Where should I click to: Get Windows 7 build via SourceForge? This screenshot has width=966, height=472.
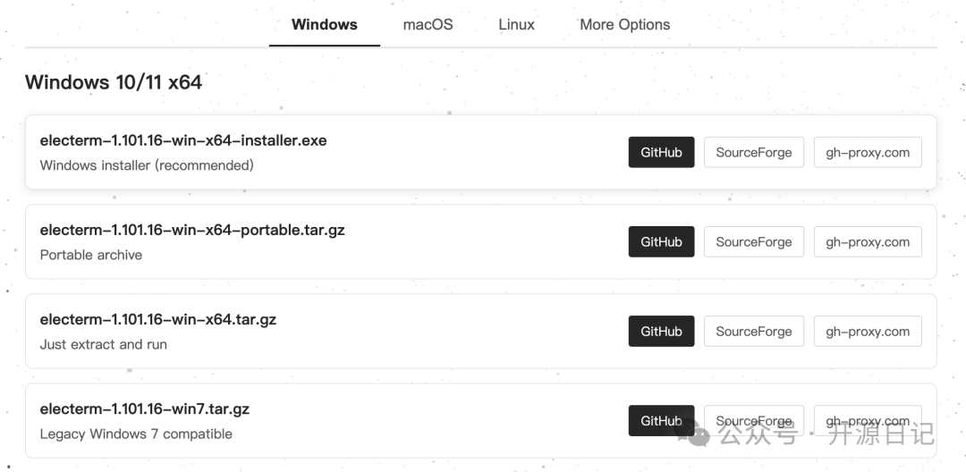(x=753, y=421)
